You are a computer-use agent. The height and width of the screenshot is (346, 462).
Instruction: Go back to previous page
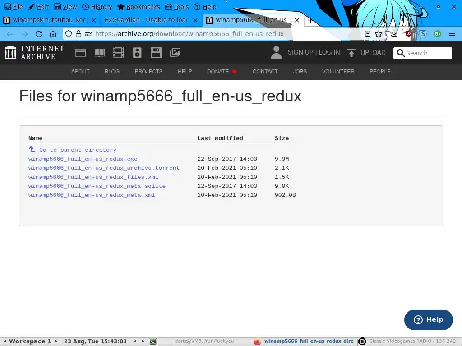(x=10, y=34)
